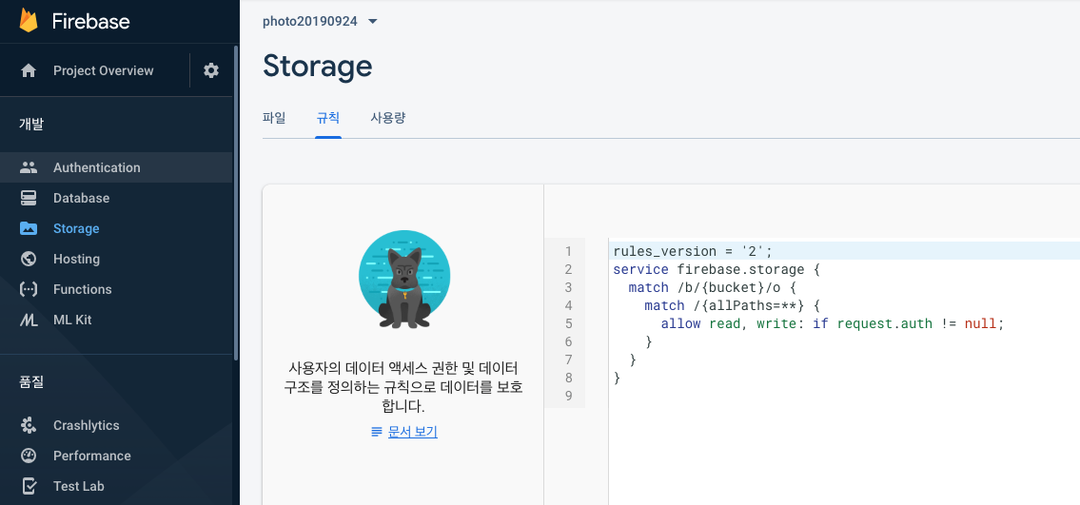
Task: Click the Functions brackets icon
Action: (x=29, y=289)
